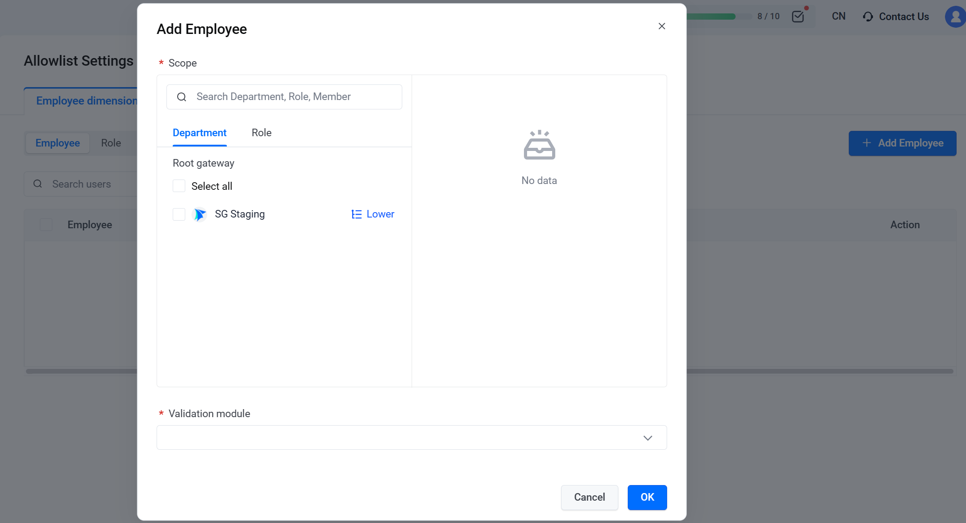Click the chevron in Validation module field
Image resolution: width=966 pixels, height=523 pixels.
tap(647, 438)
